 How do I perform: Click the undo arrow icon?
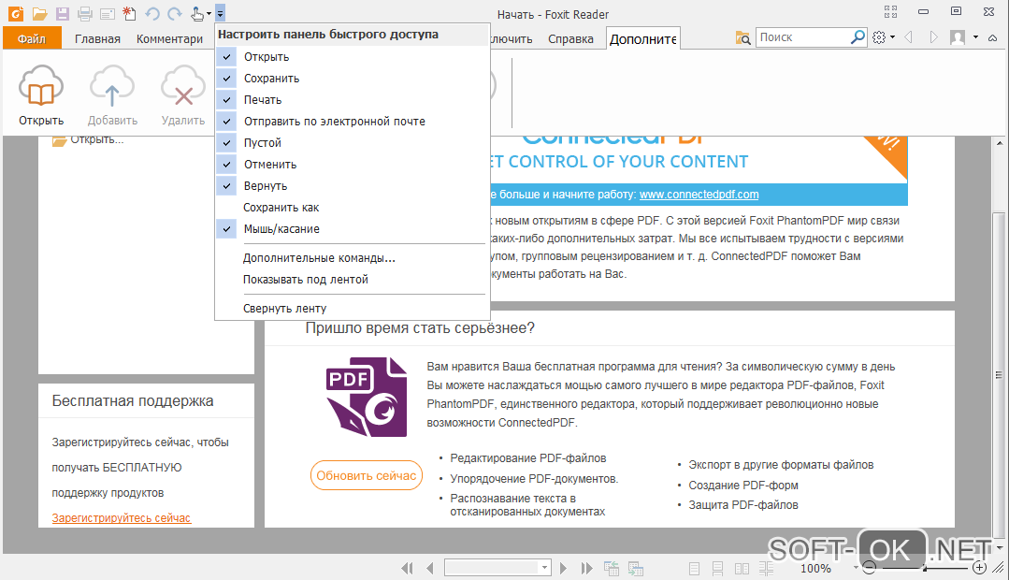coord(152,13)
